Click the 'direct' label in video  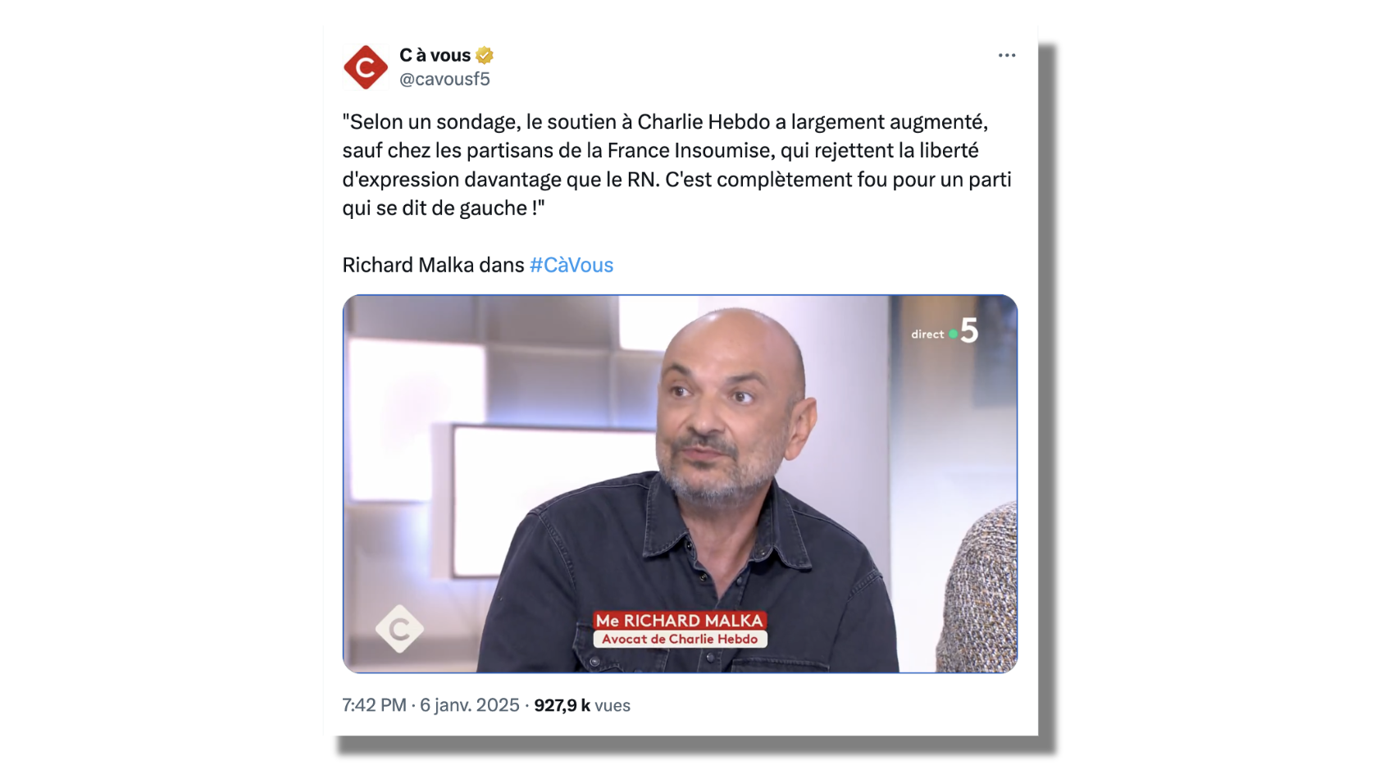(x=927, y=335)
